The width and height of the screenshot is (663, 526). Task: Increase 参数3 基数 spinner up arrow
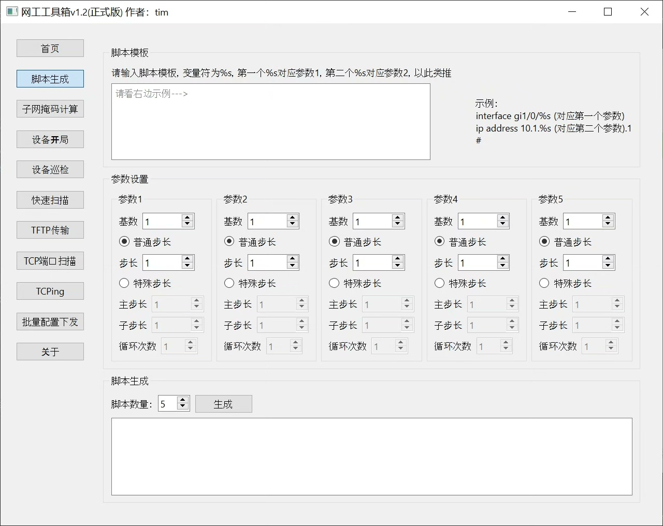click(398, 218)
